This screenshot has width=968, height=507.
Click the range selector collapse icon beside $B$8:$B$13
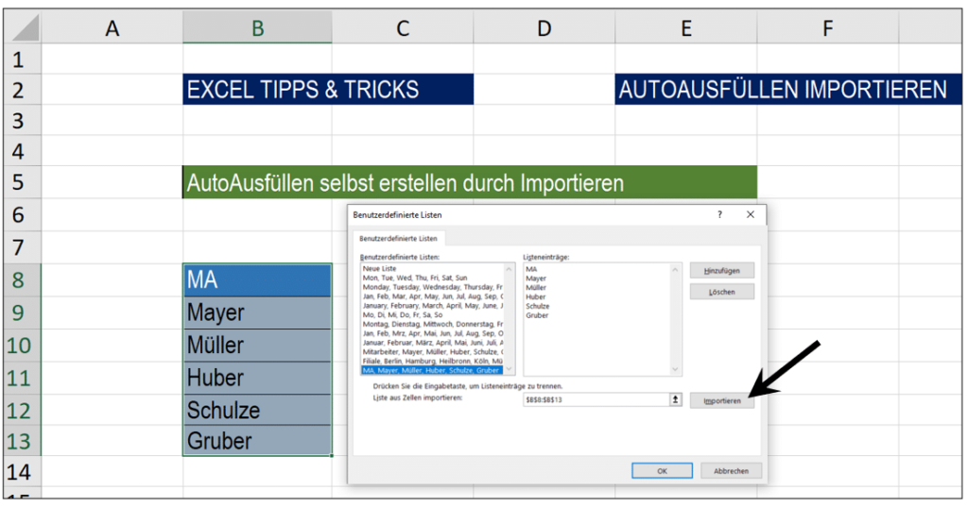pyautogui.click(x=675, y=399)
